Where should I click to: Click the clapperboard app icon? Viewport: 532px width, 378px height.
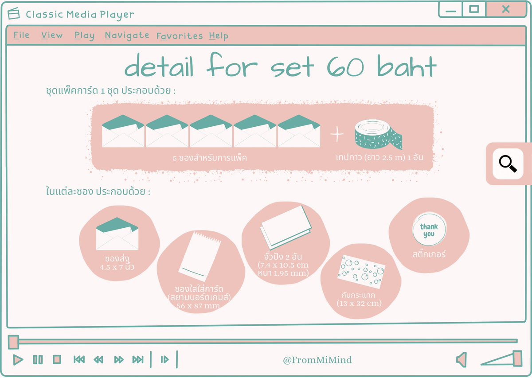[x=14, y=14]
